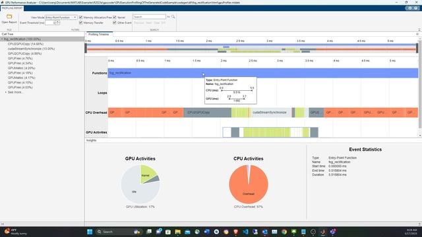Click the Clear search button

157,23
